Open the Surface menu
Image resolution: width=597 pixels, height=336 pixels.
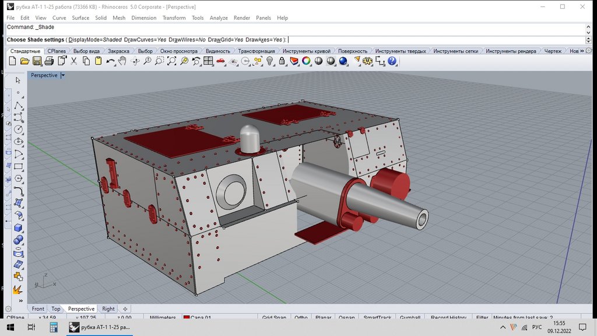[x=80, y=18]
